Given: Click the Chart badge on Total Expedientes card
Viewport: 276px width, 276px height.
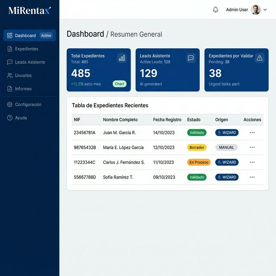Looking at the screenshot, I should coord(119,84).
